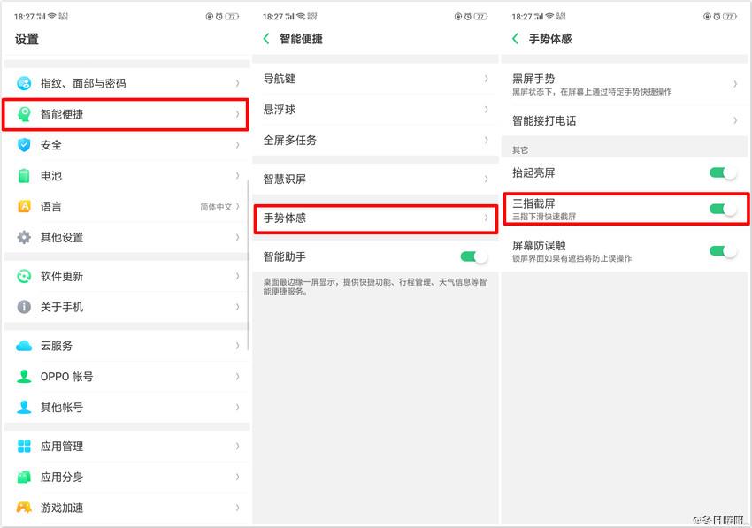Select the 手势体感 menu entry
The image size is (752, 528).
[375, 218]
